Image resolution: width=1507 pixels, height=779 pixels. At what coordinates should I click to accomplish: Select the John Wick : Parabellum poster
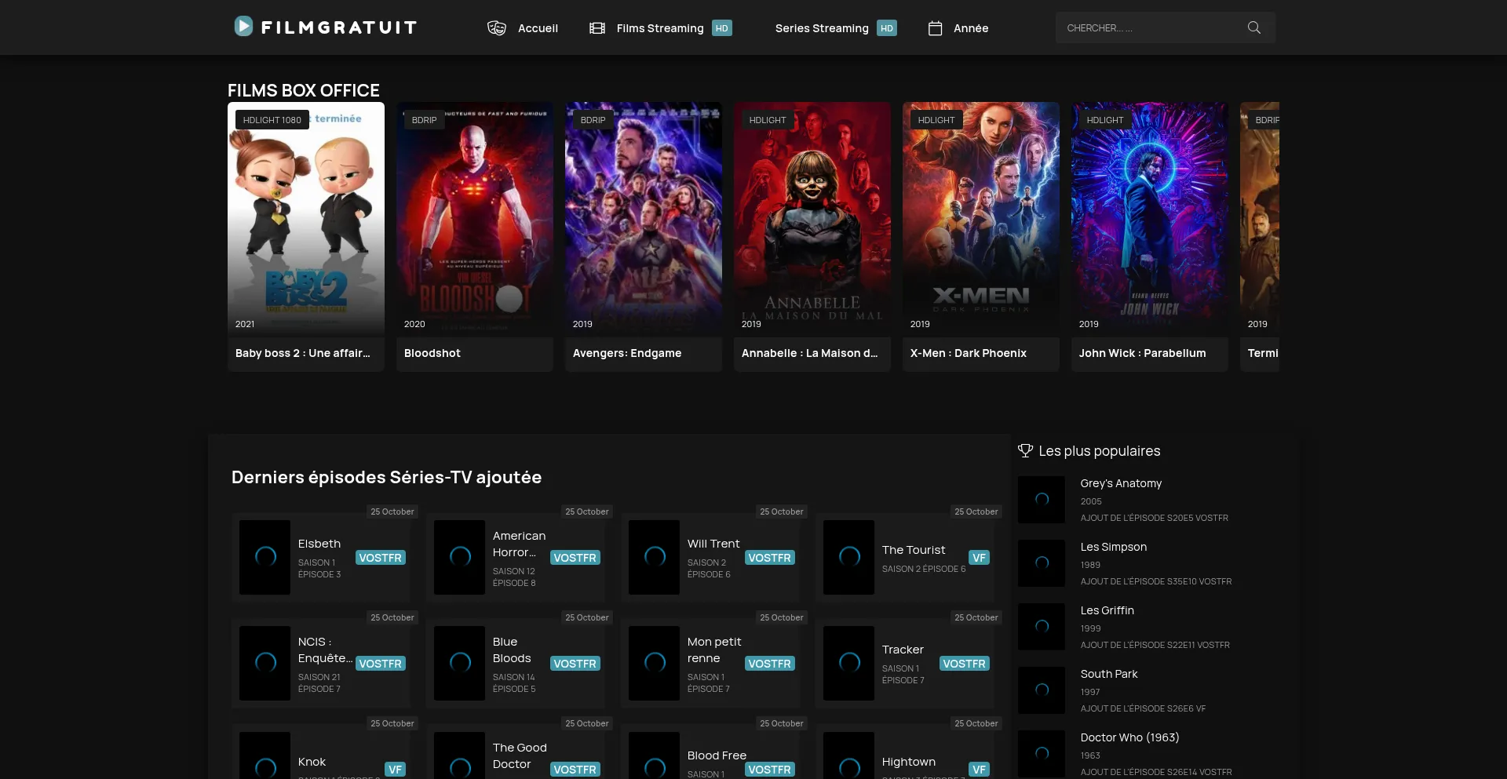(x=1149, y=220)
